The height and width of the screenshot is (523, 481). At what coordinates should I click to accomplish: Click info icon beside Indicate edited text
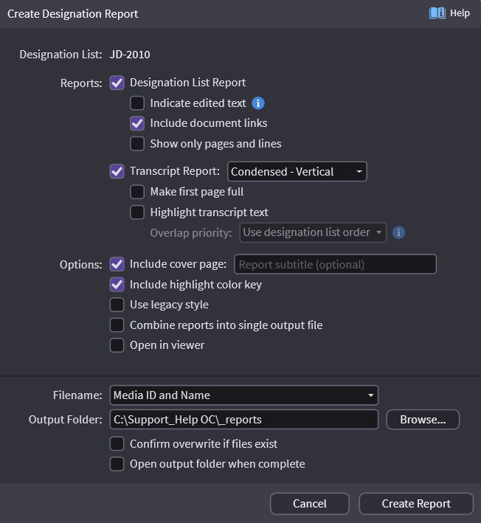pos(258,103)
